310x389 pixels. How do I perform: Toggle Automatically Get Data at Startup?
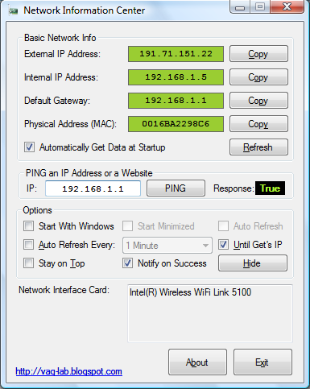(29, 147)
